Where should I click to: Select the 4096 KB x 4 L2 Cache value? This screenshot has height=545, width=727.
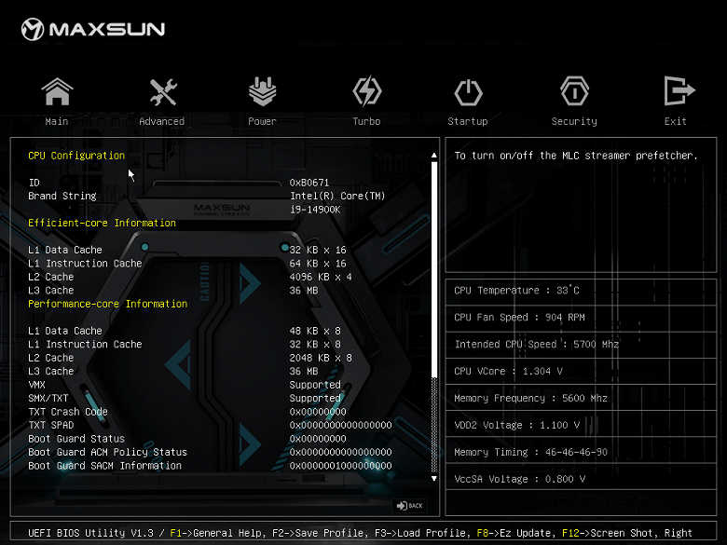[321, 277]
